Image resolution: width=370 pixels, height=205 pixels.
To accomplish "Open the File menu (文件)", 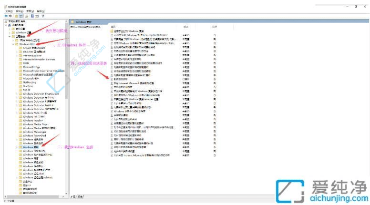I will coord(9,11).
